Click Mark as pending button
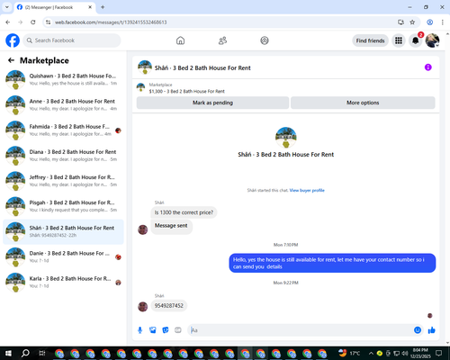 [212, 103]
